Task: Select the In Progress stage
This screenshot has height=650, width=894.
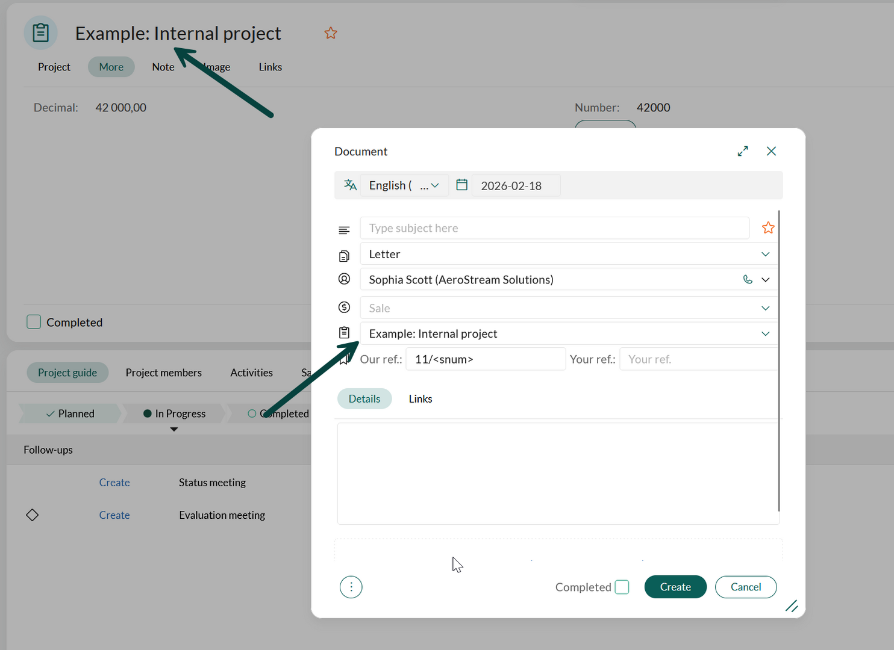Action: (174, 413)
